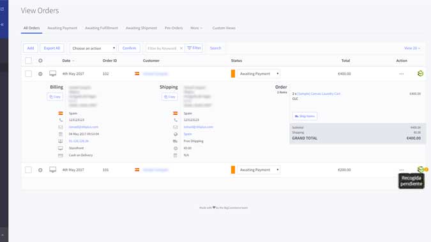Viewport: 431px width, 242px height.
Task: Click the shipping email envelope icon
Action: coord(176,127)
